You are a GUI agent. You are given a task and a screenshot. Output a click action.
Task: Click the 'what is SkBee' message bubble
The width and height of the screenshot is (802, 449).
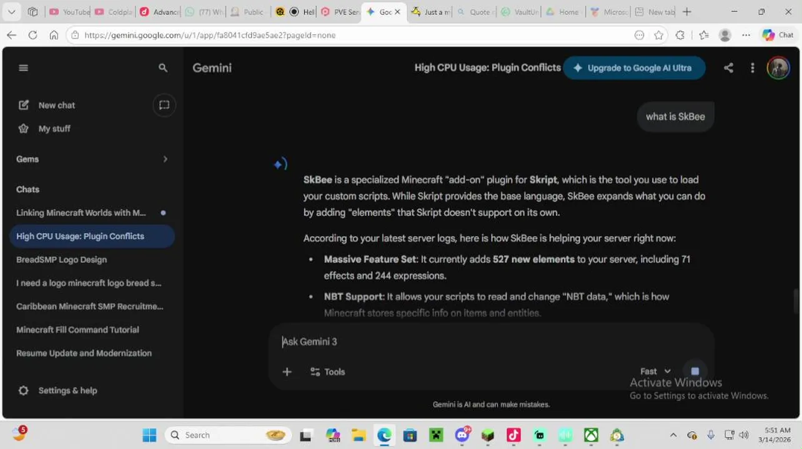pyautogui.click(x=675, y=117)
